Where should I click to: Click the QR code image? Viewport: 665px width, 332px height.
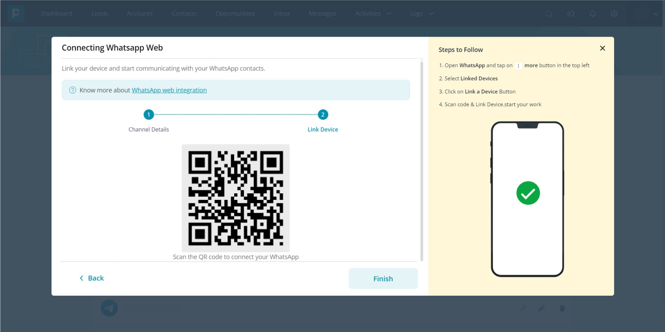pos(236,198)
